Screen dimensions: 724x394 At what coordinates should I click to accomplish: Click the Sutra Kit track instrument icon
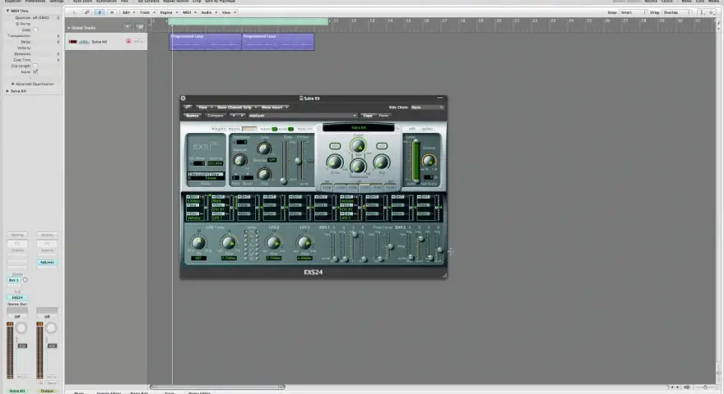click(x=84, y=42)
